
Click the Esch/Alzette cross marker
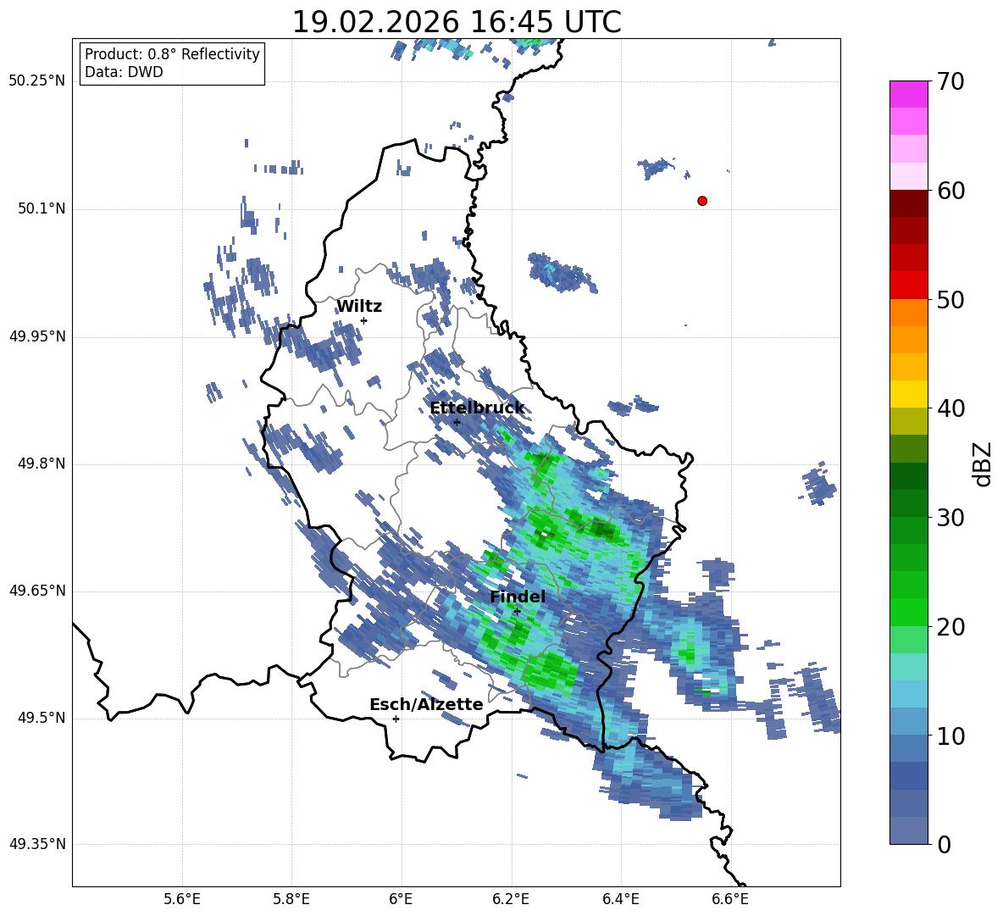coord(396,719)
